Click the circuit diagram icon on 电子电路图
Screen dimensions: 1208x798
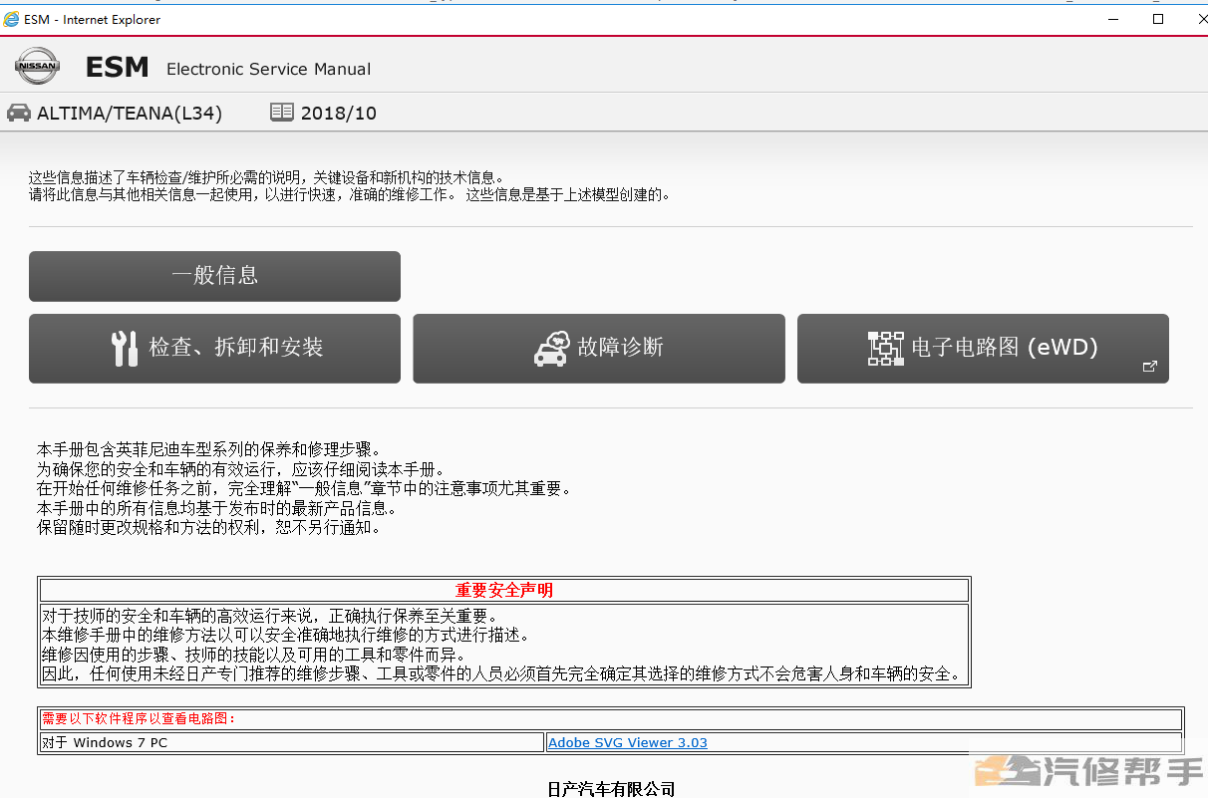(885, 348)
